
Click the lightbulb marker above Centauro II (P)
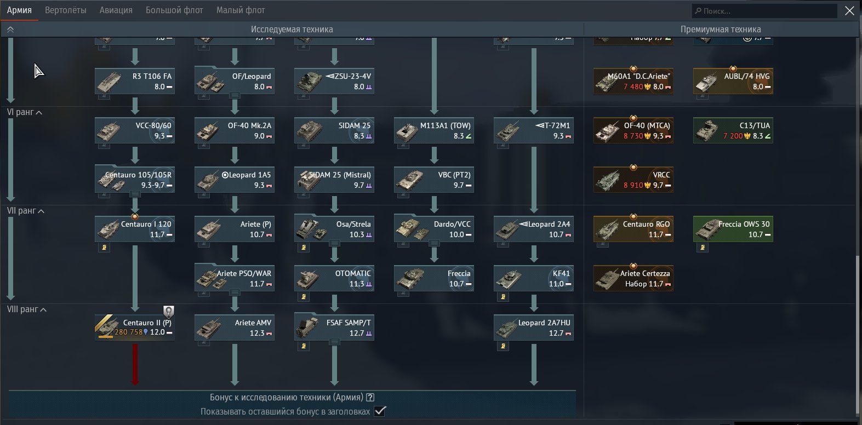[169, 312]
